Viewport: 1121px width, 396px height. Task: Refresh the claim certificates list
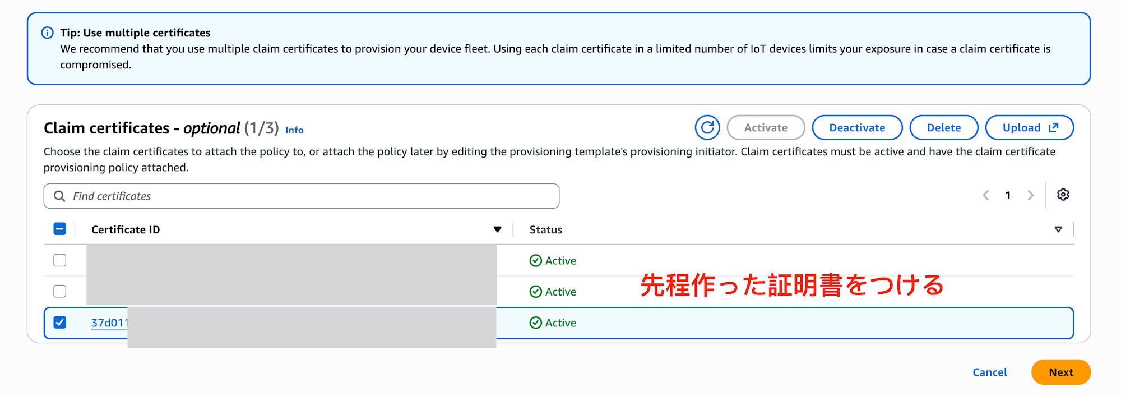707,128
